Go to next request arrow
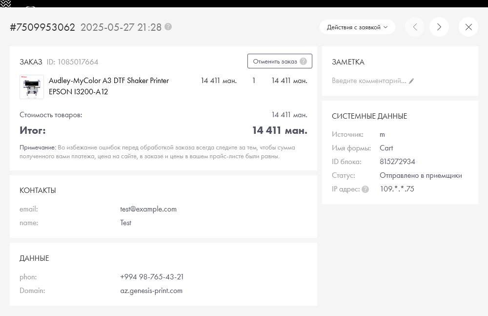The width and height of the screenshot is (488, 316). click(439, 27)
